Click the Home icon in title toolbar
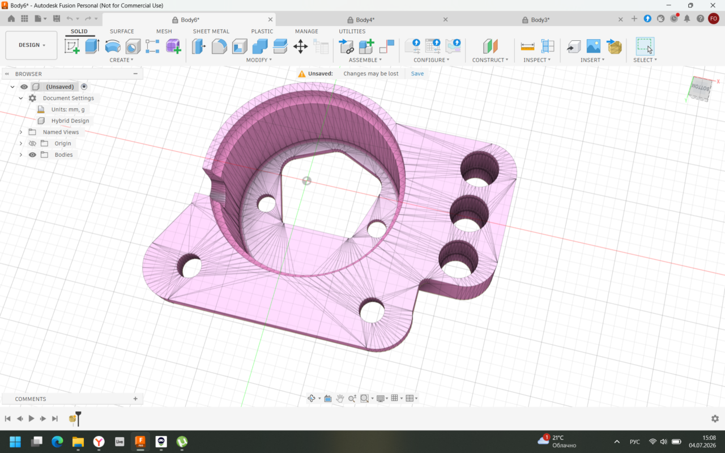Screen dimensions: 725x453 (11, 19)
